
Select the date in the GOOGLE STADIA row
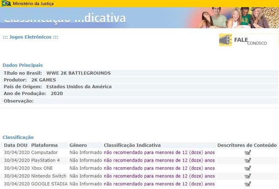pyautogui.click(x=17, y=184)
